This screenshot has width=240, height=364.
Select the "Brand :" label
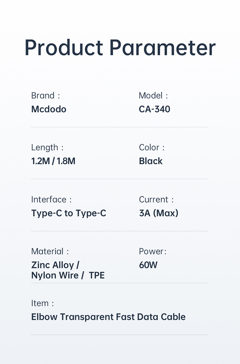[x=45, y=95]
